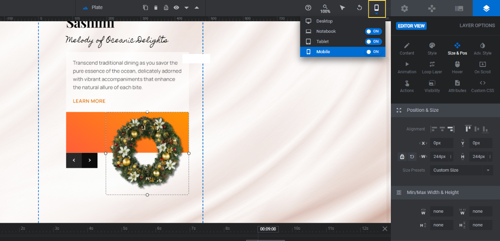Open the 100% zoom control
The height and width of the screenshot is (241, 500).
click(325, 8)
